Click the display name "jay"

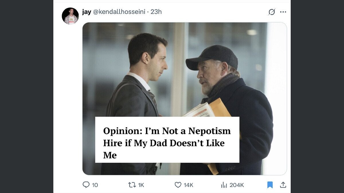87,12
